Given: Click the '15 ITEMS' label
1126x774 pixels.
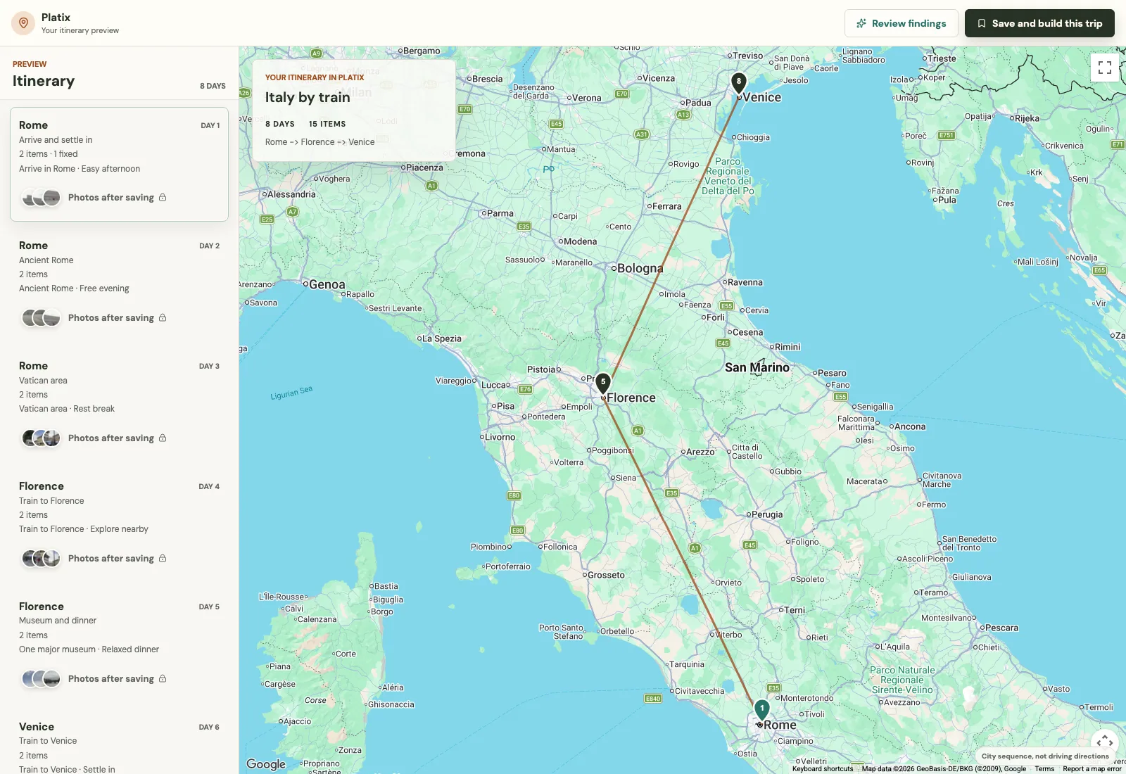Looking at the screenshot, I should click(327, 124).
